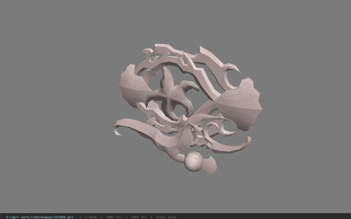Click the "nincs anim" status entry
Viewport: 351px width, 219px height.
click(166, 217)
